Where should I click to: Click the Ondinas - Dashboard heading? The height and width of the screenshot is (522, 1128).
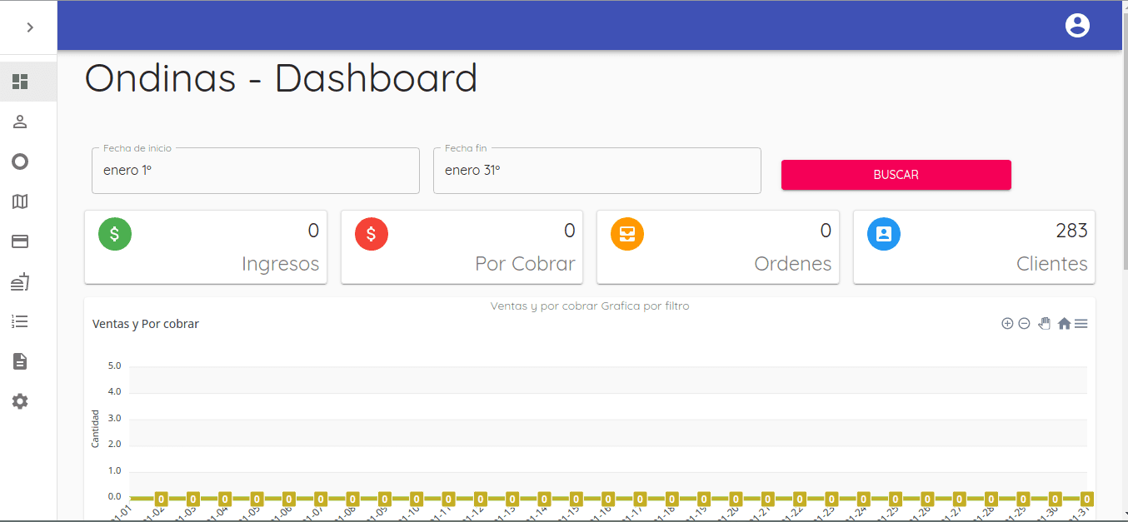(x=281, y=78)
